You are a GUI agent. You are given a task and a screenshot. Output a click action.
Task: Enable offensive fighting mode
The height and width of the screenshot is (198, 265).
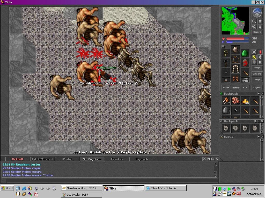254,52
